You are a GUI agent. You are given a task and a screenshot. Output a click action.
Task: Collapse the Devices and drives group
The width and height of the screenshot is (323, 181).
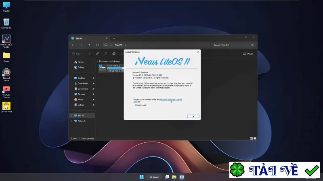pos(97,62)
